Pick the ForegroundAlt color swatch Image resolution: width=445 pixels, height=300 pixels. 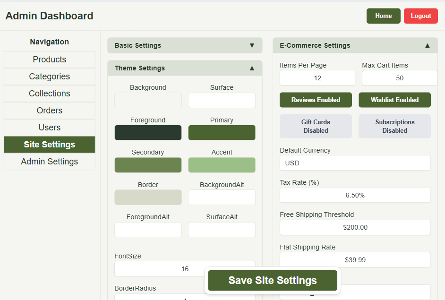point(148,230)
